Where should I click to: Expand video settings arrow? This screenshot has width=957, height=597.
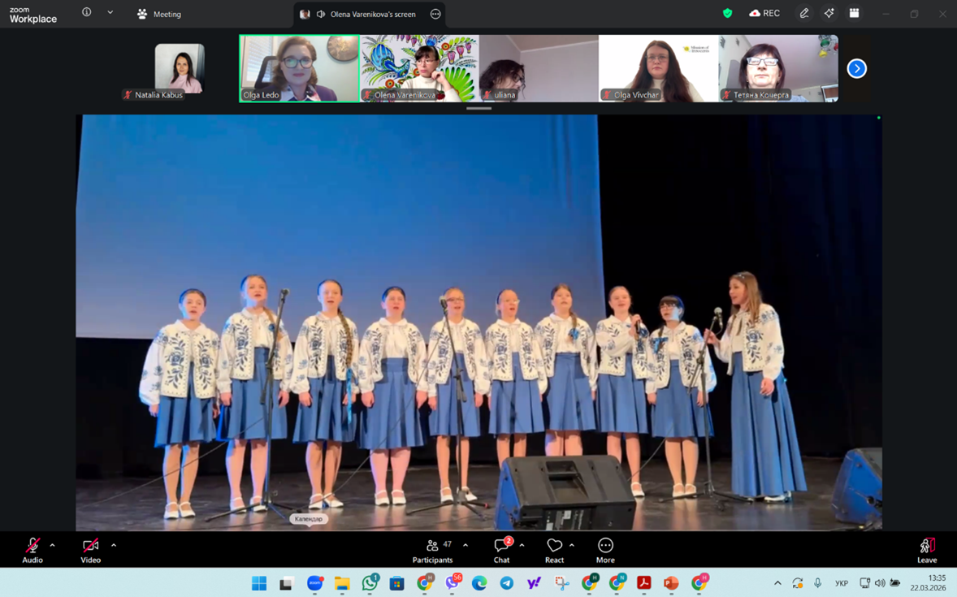(113, 545)
